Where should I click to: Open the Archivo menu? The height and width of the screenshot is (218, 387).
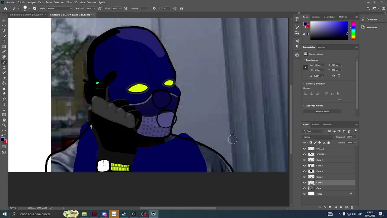(11, 2)
